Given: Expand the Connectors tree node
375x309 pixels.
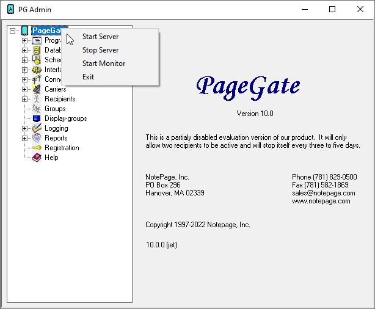Looking at the screenshot, I should pos(24,79).
